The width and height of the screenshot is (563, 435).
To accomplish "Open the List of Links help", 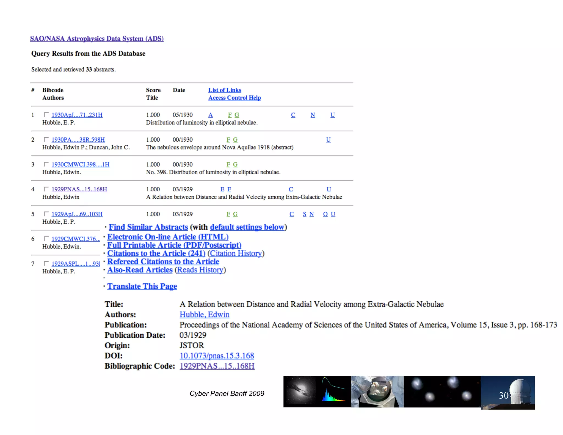I will click(x=225, y=90).
